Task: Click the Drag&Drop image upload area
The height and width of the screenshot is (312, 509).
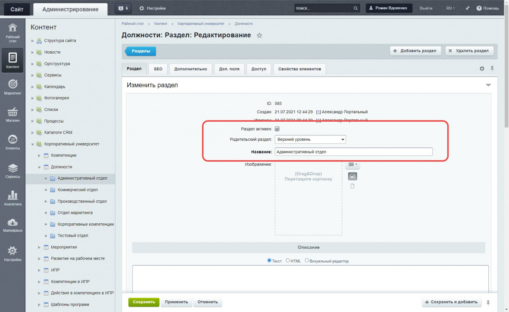Action: [308, 198]
